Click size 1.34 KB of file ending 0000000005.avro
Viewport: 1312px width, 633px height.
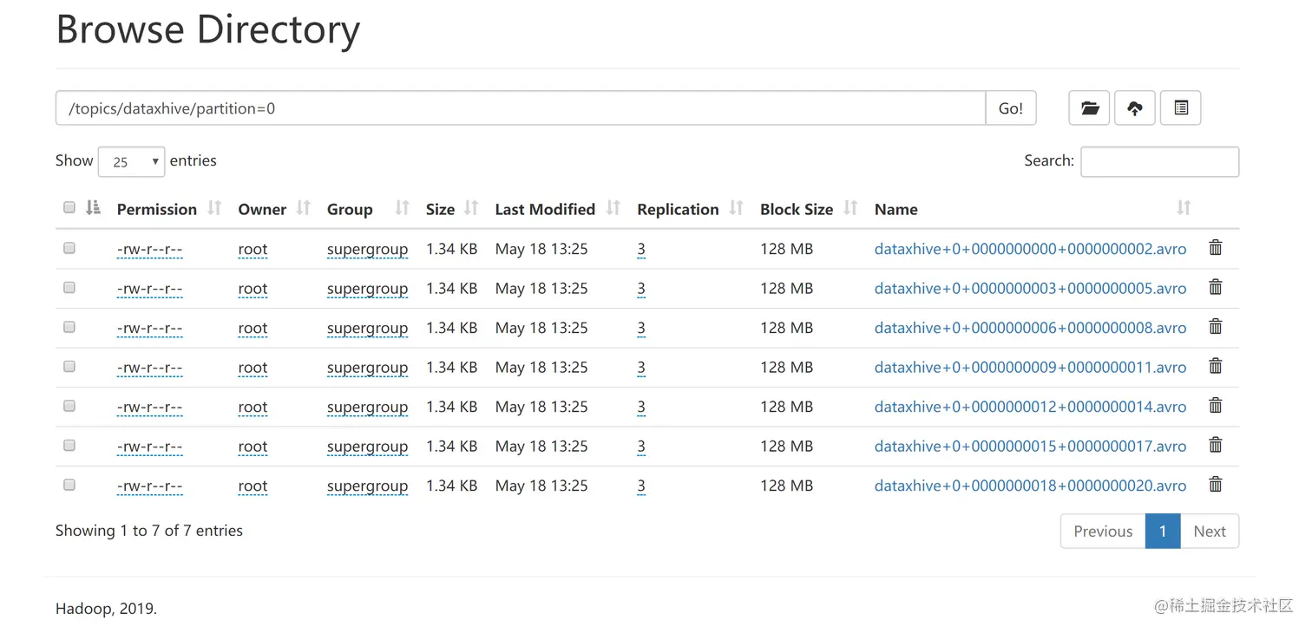[x=452, y=288]
